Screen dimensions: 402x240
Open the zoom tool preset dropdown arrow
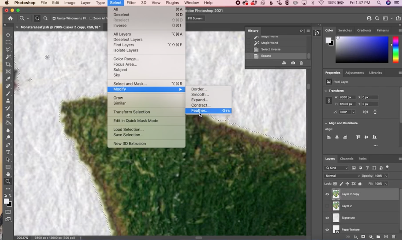tap(28, 18)
